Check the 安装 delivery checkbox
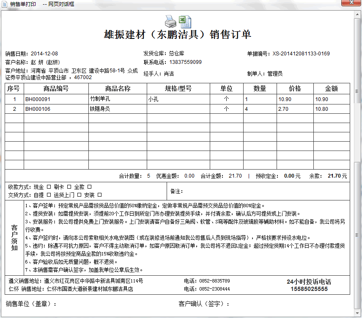This screenshot has height=318, width=362. tap(99, 195)
